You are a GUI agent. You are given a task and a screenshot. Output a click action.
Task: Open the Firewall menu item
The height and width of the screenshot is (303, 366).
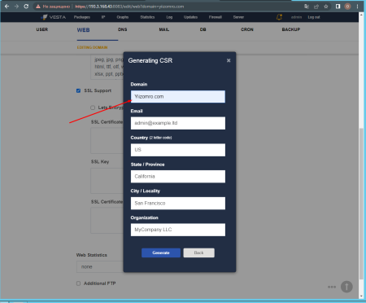click(x=216, y=17)
